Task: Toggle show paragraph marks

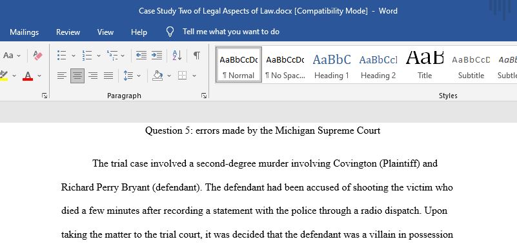Action: (196, 56)
